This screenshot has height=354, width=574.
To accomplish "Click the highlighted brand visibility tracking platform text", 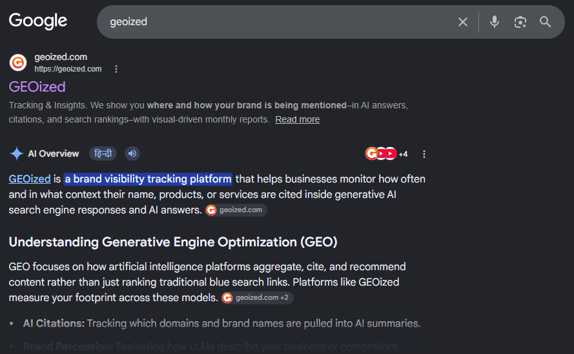I will point(148,179).
